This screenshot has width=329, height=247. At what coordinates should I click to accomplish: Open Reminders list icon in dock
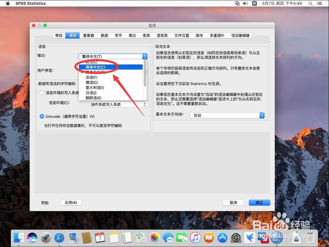(127, 237)
